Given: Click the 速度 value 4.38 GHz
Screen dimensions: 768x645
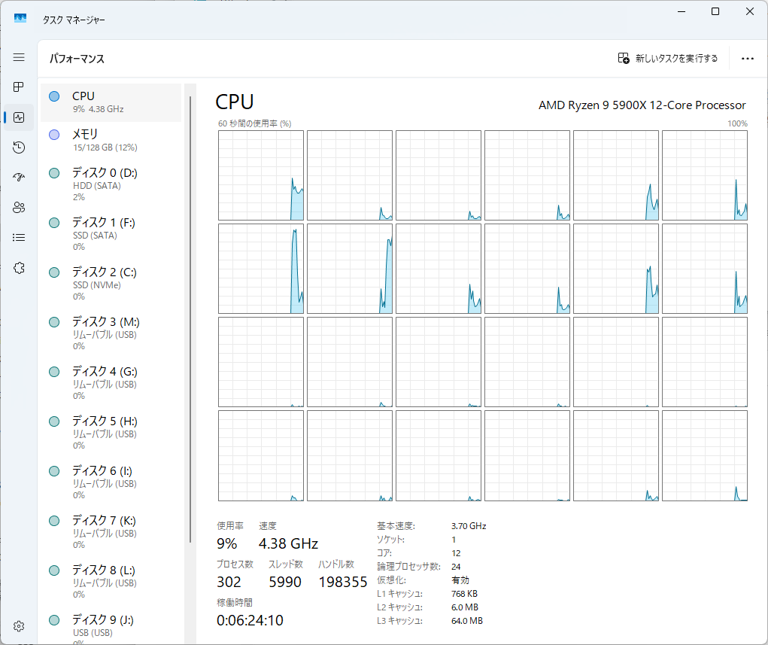Looking at the screenshot, I should pyautogui.click(x=289, y=543).
